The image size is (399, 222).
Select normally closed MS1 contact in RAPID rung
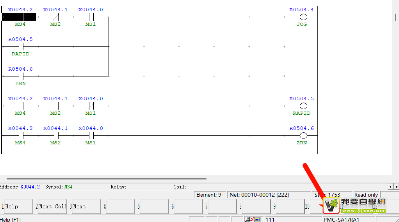click(x=91, y=106)
